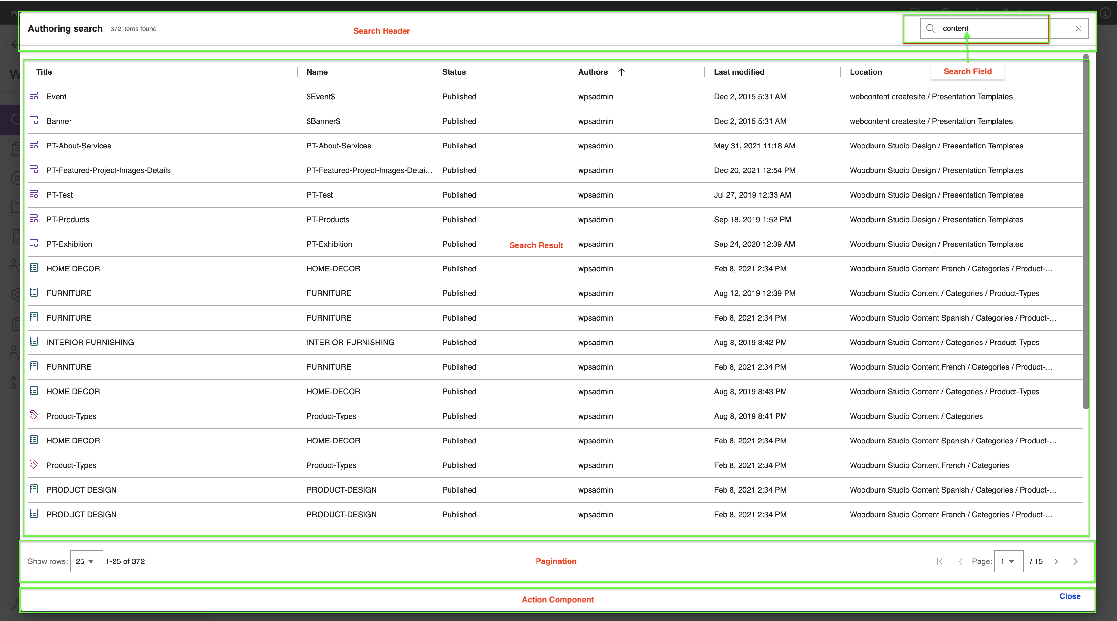This screenshot has width=1117, height=621.
Task: Open the PT-Exhibition result row
Action: (x=70, y=244)
